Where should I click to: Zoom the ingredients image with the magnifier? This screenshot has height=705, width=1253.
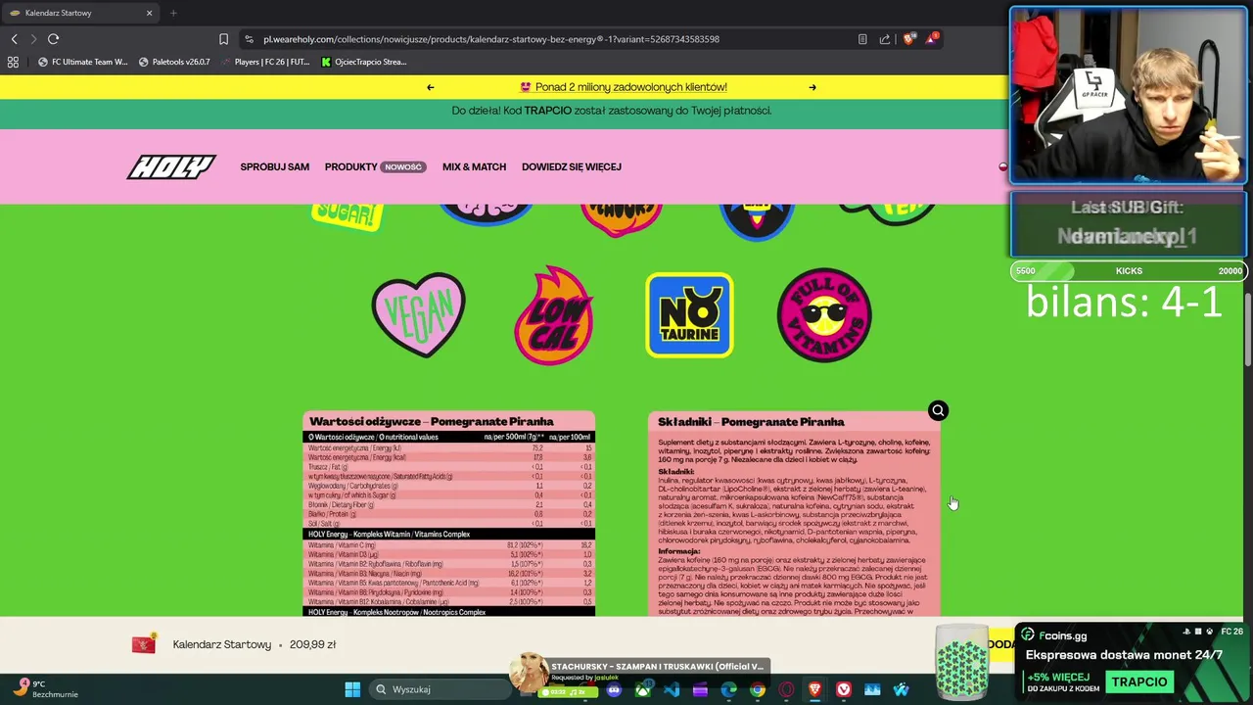938,410
